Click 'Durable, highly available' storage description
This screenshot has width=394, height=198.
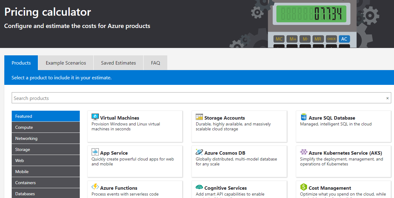point(233,126)
